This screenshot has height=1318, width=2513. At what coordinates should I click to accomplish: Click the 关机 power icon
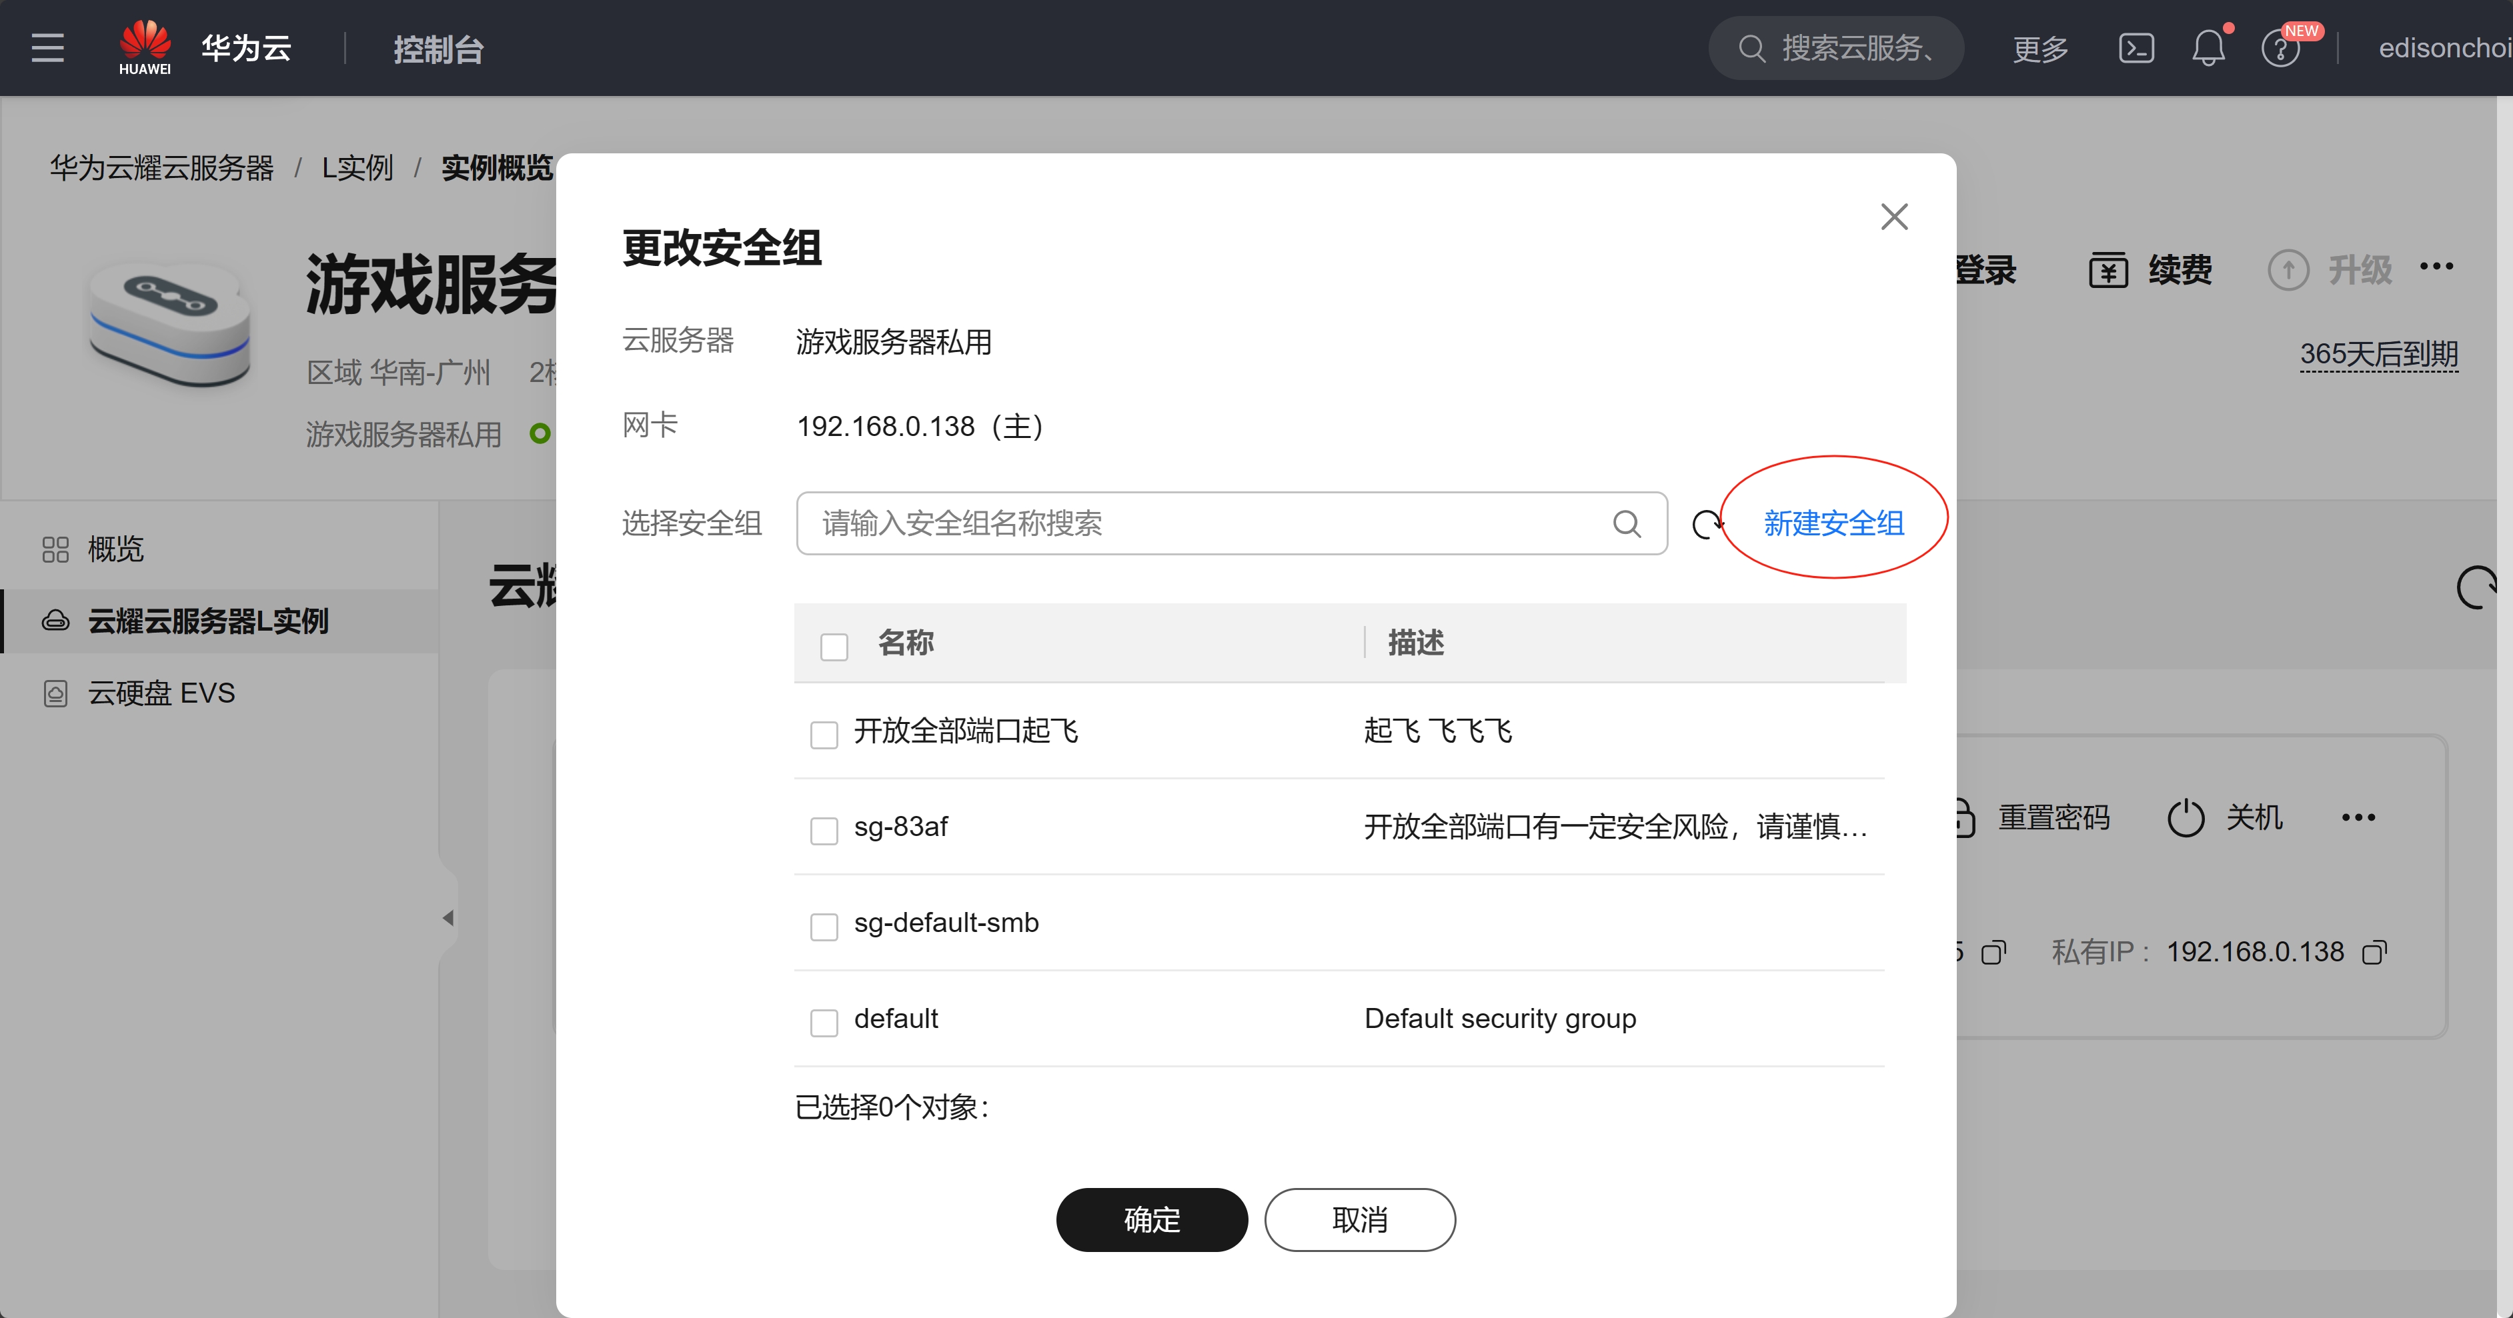tap(2186, 818)
